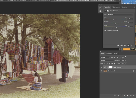Click the Magenta-Green value field
The image size is (136, 98).
coord(130,23)
